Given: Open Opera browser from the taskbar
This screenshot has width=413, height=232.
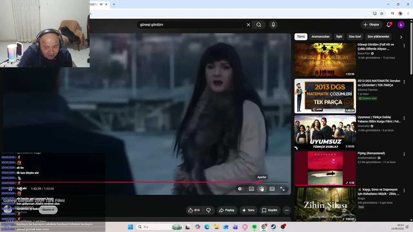Looking at the screenshot, I should coord(245,227).
